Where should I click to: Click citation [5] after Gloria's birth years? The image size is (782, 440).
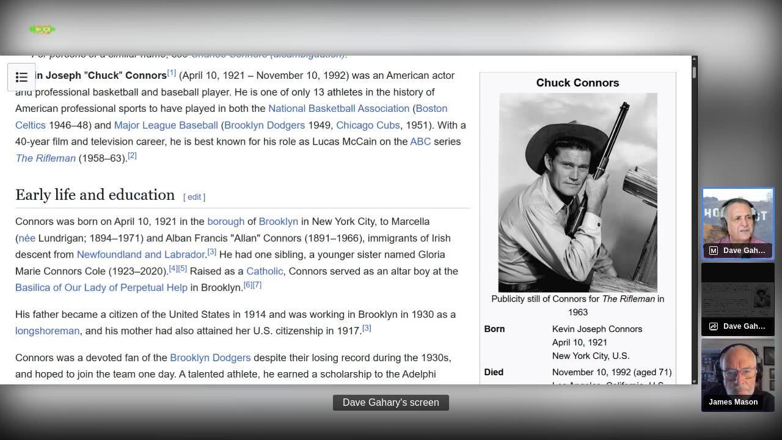(183, 268)
